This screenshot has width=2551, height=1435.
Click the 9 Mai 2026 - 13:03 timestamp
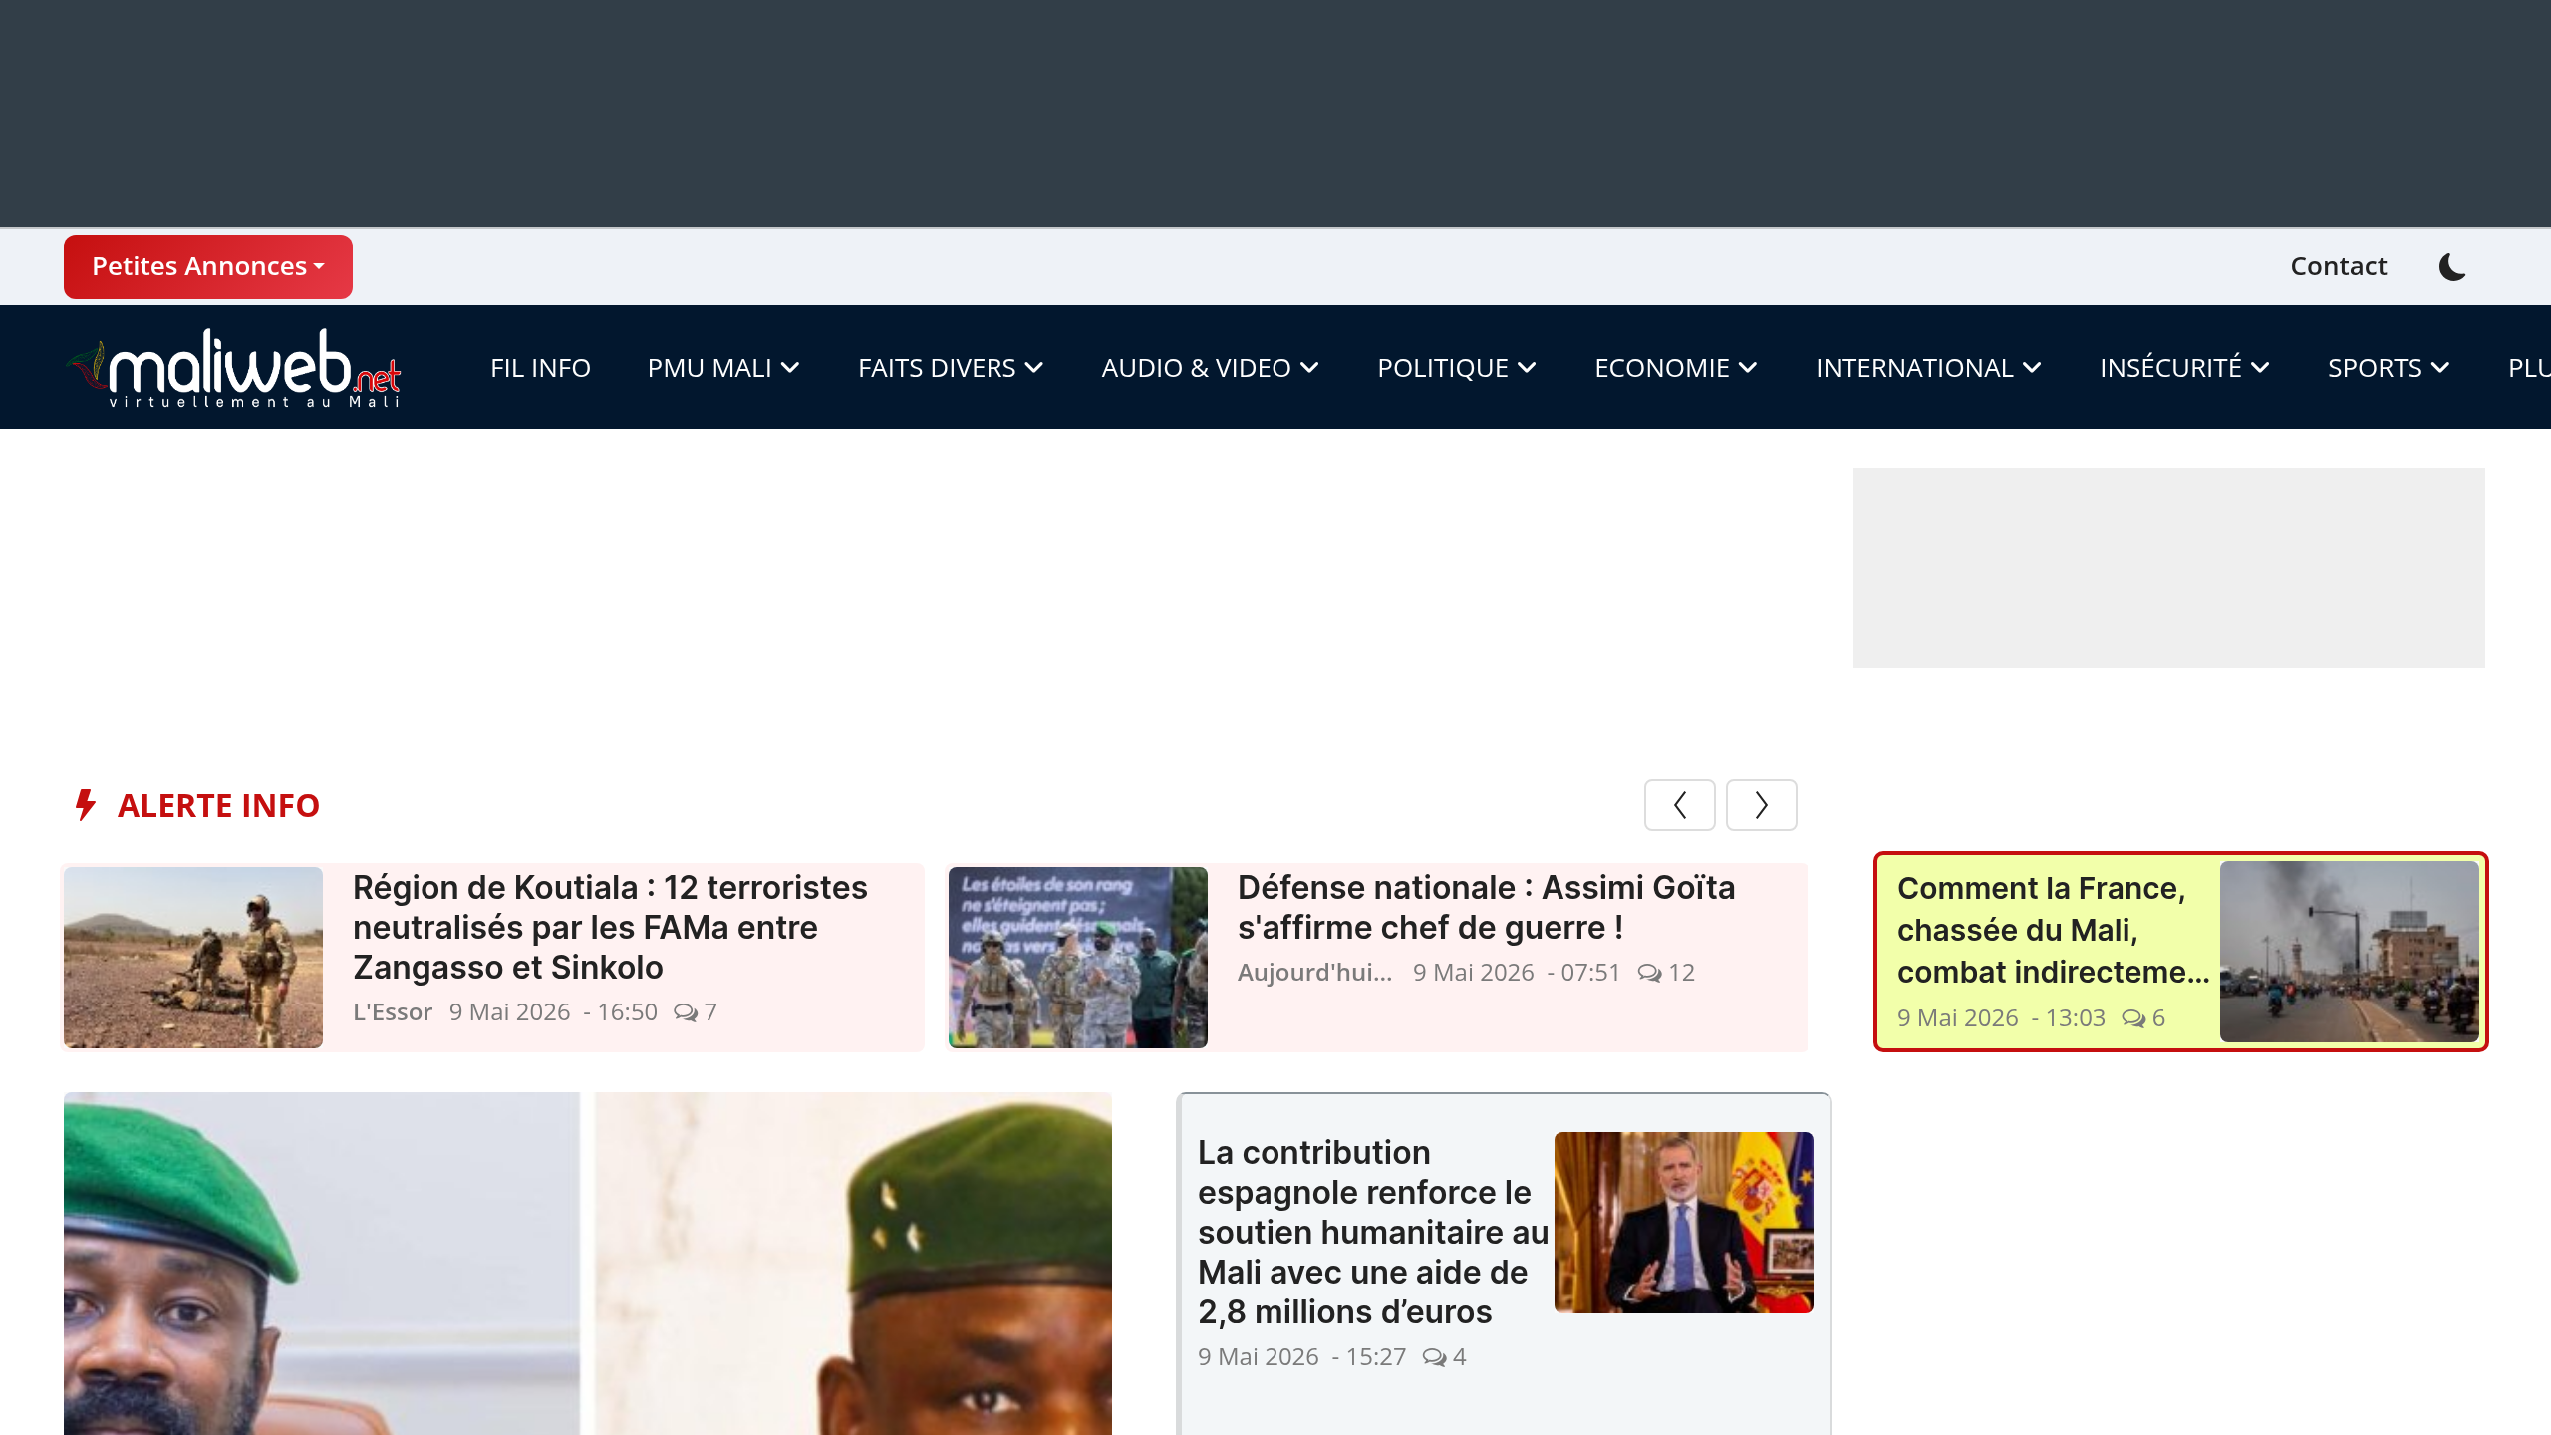[x=2001, y=1018]
